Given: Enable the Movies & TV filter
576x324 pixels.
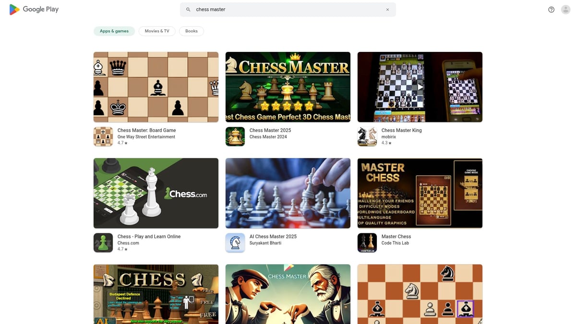Looking at the screenshot, I should coord(157,31).
